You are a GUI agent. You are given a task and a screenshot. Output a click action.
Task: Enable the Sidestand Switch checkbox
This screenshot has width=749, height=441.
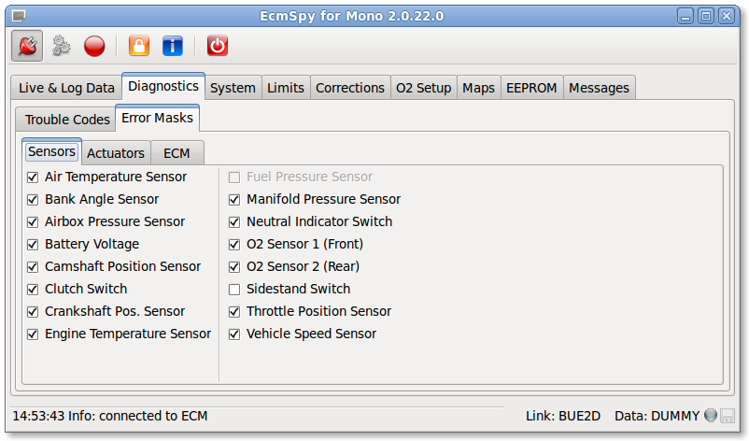click(x=234, y=289)
